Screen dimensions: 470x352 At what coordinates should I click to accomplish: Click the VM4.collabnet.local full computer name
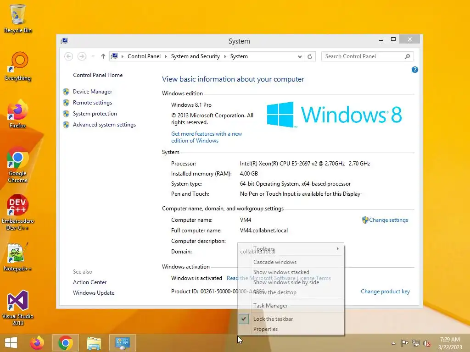[x=264, y=231]
